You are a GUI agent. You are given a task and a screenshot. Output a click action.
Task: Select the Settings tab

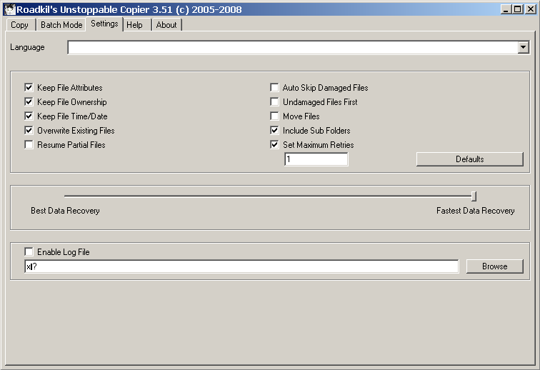[104, 24]
